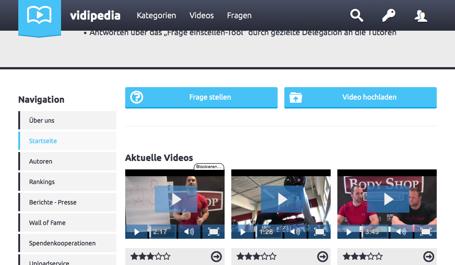The image size is (455, 265).
Task: Mute the first video's volume
Action: 189,232
